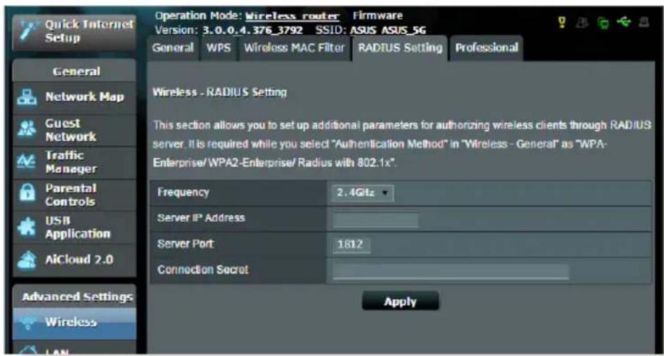The image size is (664, 356).
Task: Click the General sidebar section header
Action: 74,71
